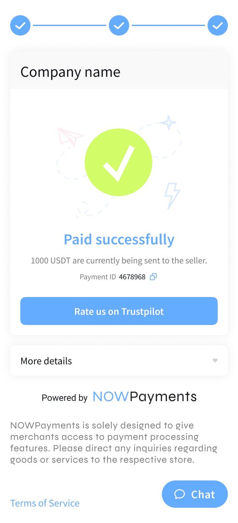Click the Paid successfully heading
Viewport: 238px width, 523px height.
(119, 239)
